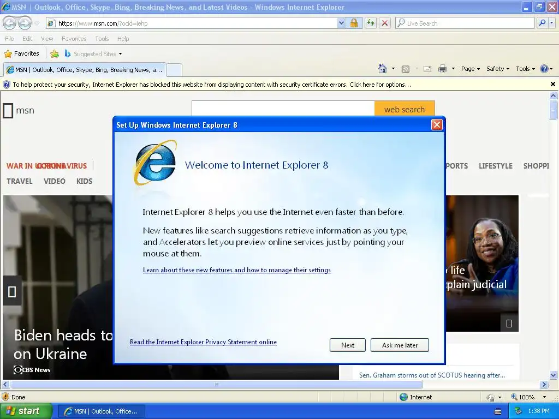
Task: Open the Help menu
Action: click(123, 39)
